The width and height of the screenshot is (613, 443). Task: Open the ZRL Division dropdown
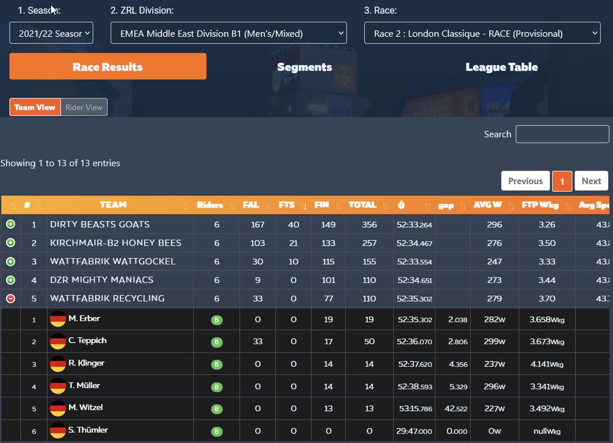229,33
